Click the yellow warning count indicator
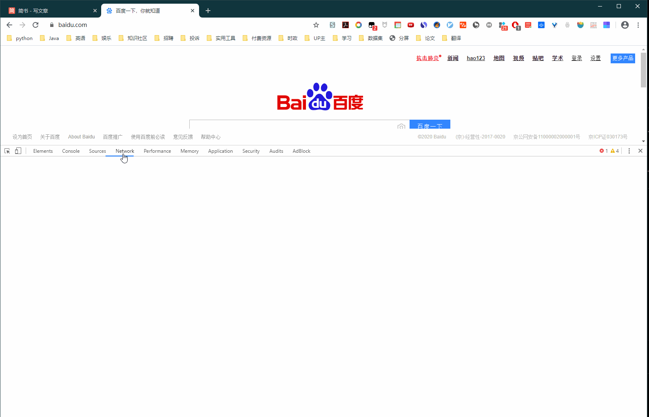Viewport: 649px width, 417px height. [615, 151]
